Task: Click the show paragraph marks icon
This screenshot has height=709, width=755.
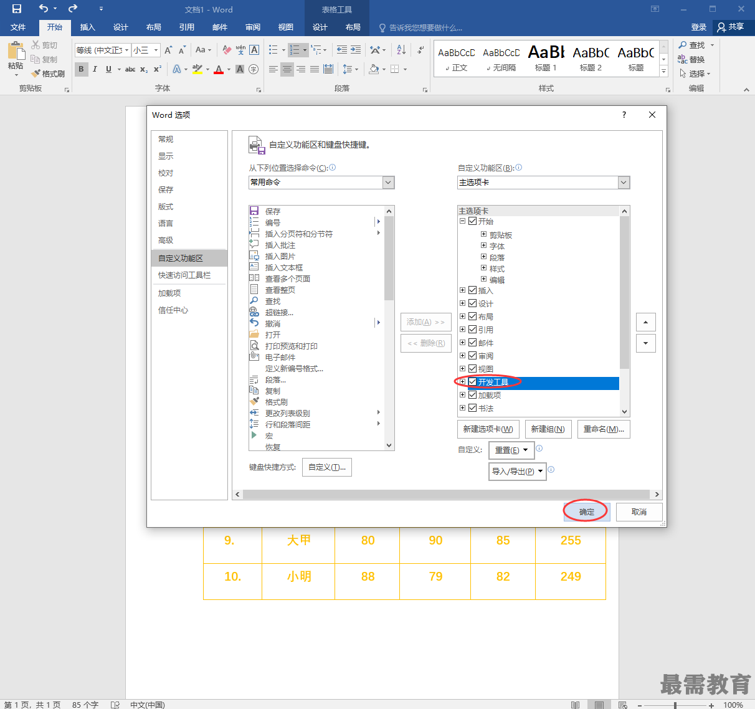Action: (420, 50)
